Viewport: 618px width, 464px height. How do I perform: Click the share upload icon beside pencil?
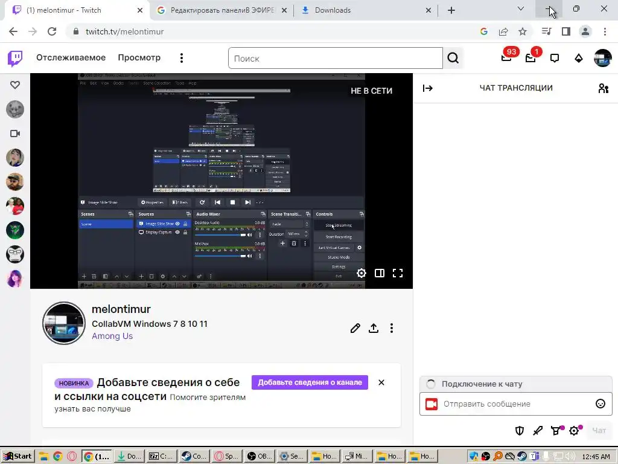(x=373, y=328)
